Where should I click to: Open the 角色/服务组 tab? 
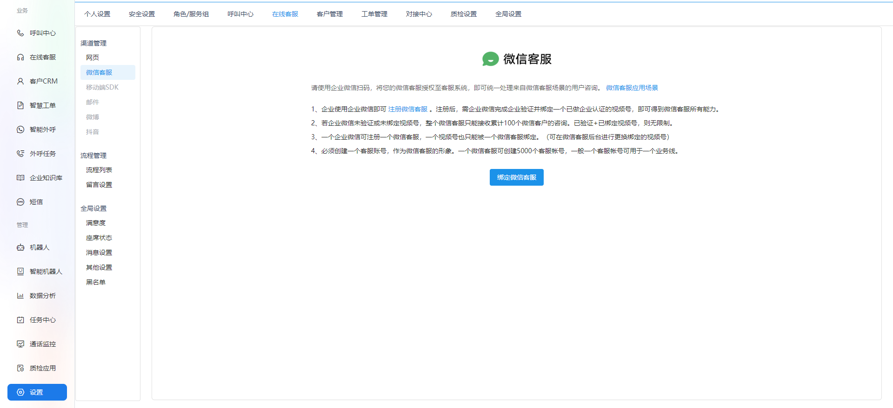[x=191, y=14]
